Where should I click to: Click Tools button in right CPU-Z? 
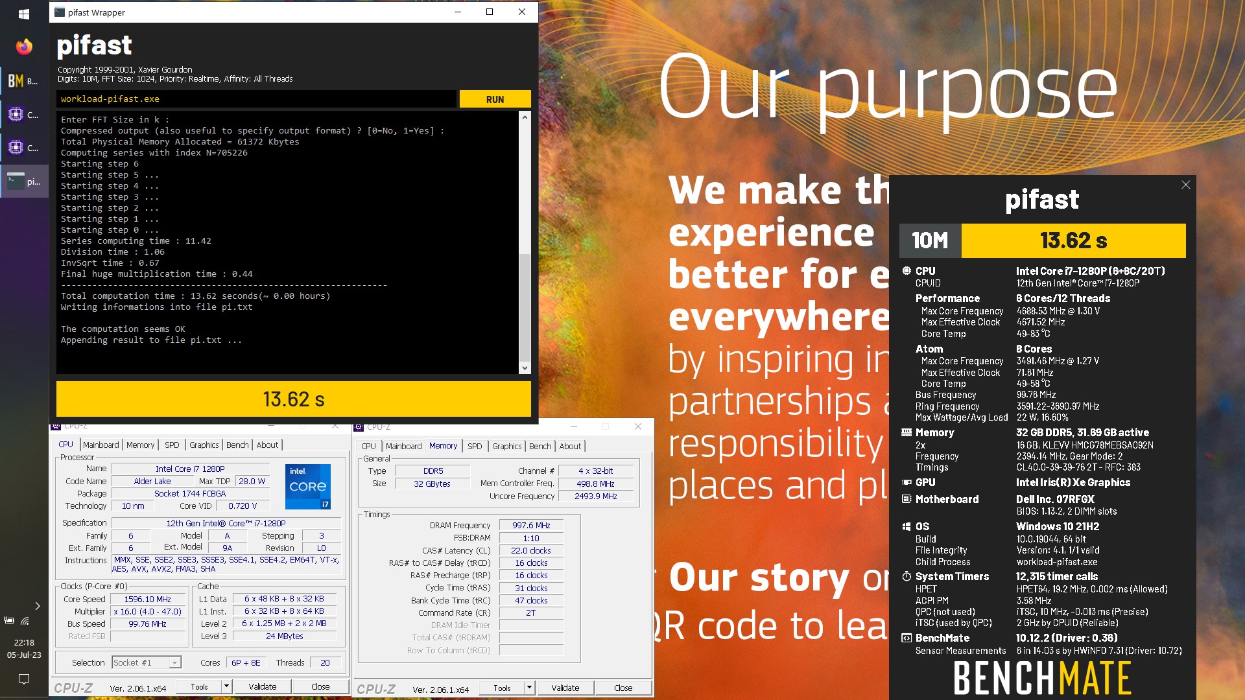(x=502, y=688)
